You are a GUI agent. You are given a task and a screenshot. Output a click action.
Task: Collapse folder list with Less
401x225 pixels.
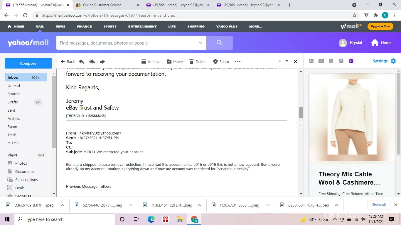tap(14, 143)
